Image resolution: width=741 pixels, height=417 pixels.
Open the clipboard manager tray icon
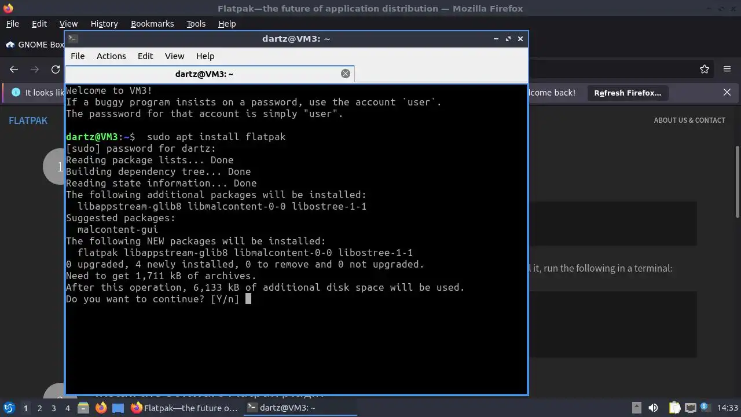(675, 408)
